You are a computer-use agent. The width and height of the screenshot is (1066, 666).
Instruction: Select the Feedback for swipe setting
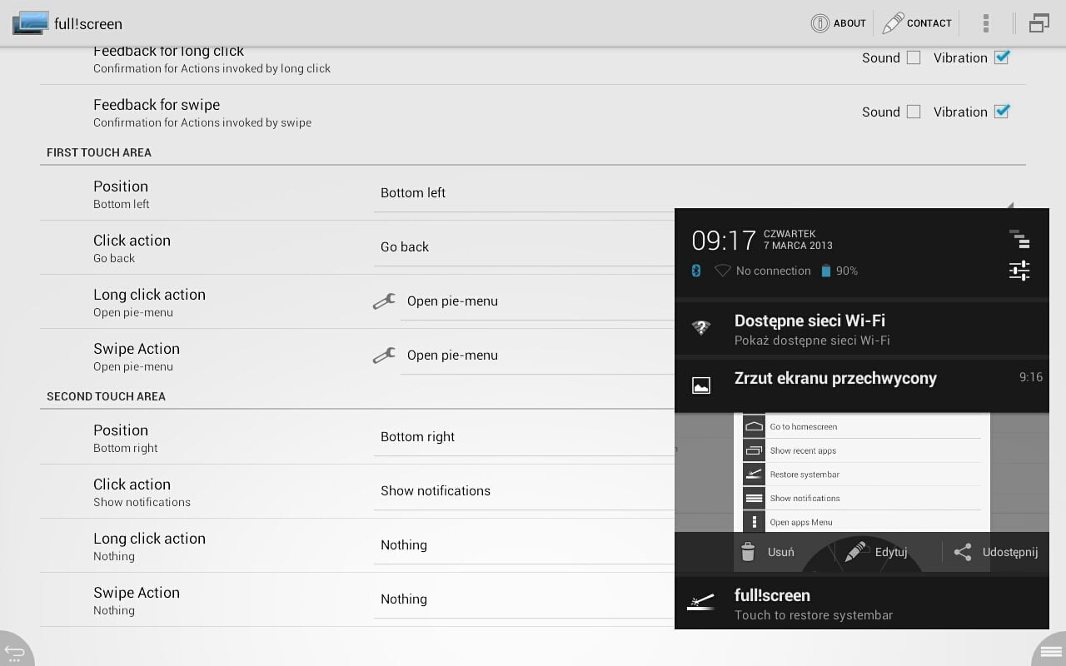(533, 112)
